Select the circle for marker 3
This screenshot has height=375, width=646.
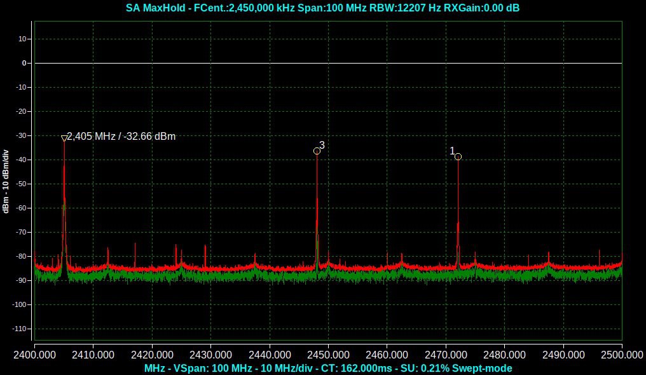[x=317, y=151]
